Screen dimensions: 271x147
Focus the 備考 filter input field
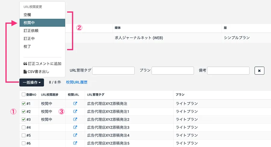(228, 71)
